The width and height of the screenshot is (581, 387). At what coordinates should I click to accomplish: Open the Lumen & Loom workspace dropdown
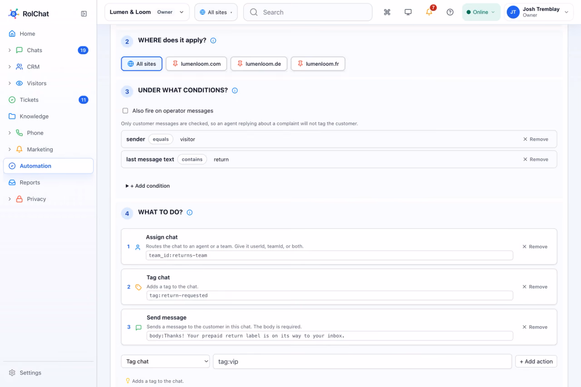tap(147, 12)
